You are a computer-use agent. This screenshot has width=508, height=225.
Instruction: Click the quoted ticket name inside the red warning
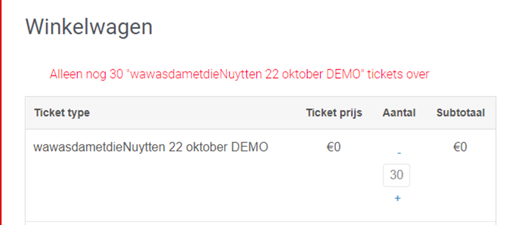click(245, 74)
